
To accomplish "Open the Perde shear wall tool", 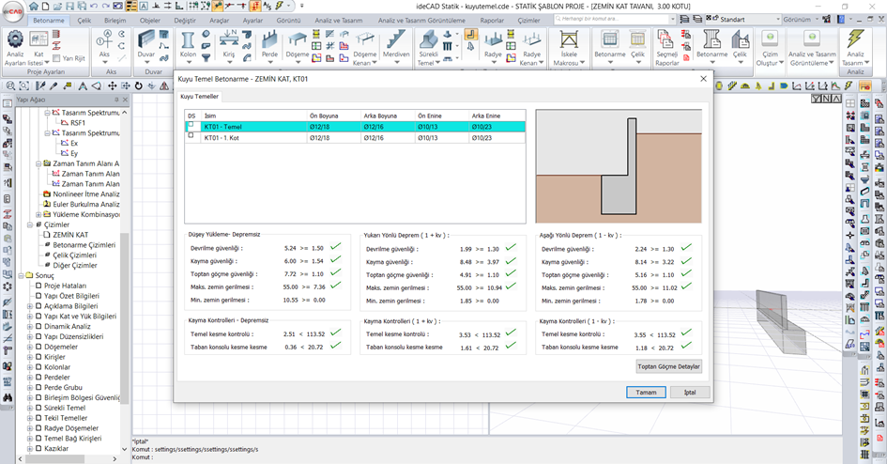I will point(269,45).
